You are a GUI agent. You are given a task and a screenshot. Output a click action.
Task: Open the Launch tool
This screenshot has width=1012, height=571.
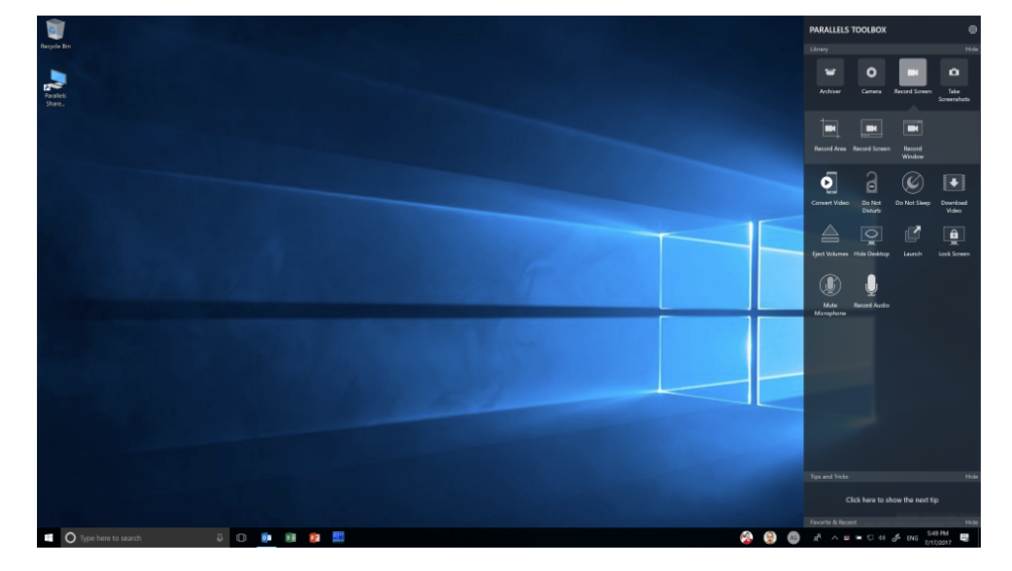pyautogui.click(x=913, y=241)
